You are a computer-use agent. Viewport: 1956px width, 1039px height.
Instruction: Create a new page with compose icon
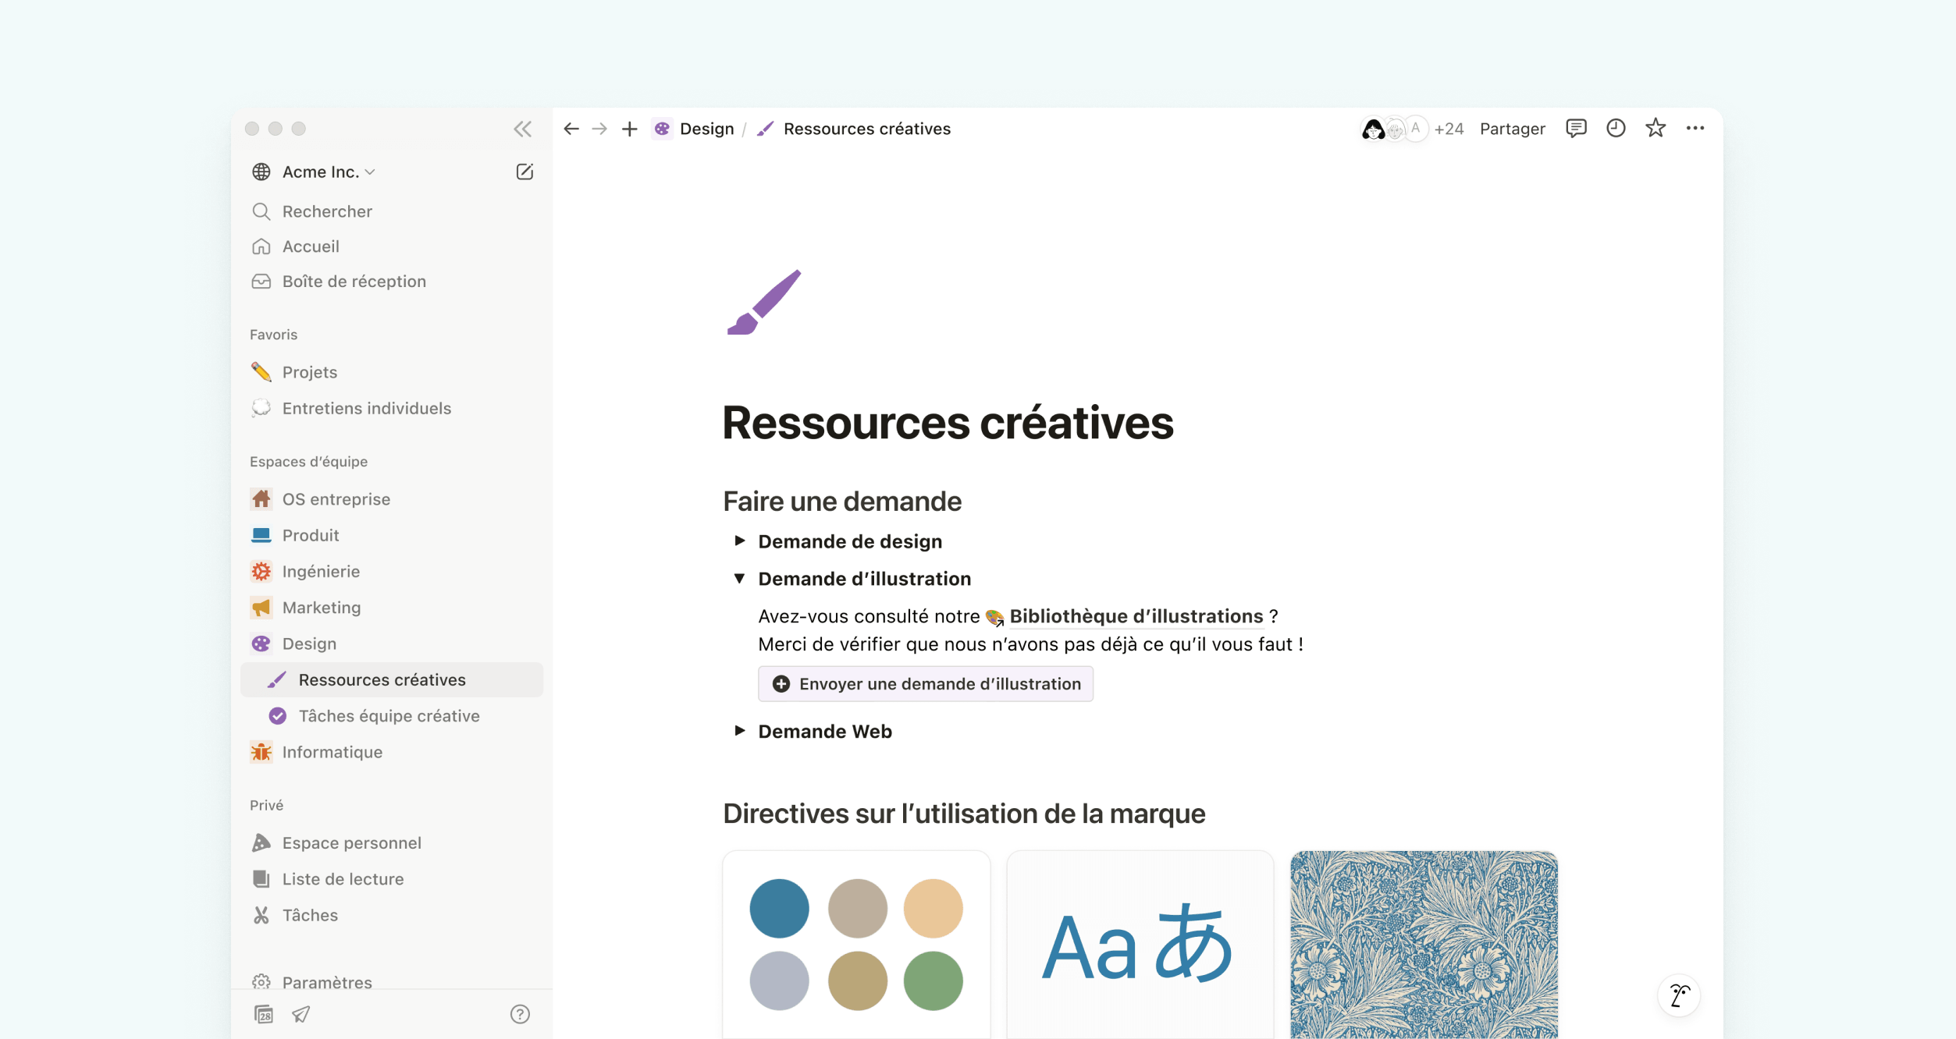pos(525,172)
